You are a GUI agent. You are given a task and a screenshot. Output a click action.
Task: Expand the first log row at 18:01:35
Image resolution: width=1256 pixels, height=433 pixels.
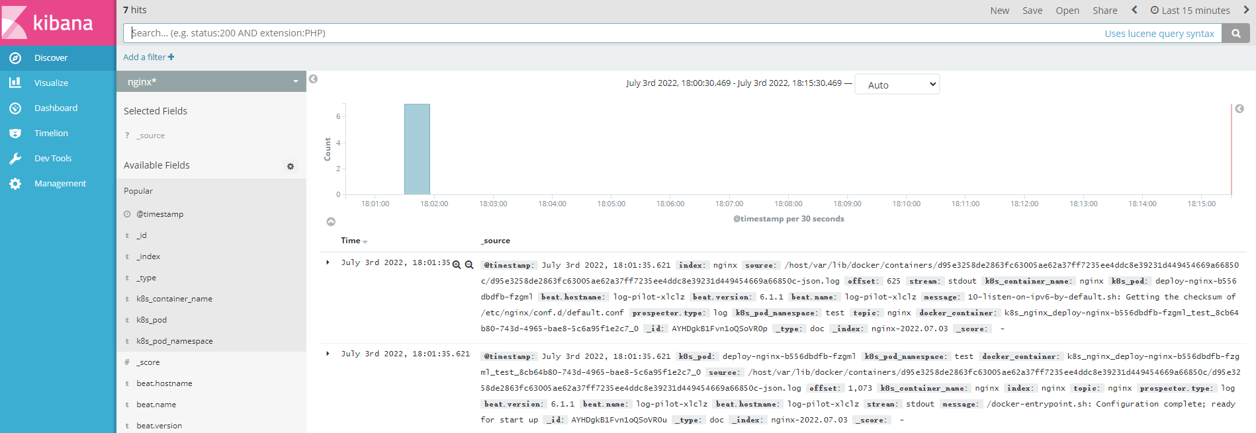click(x=328, y=262)
